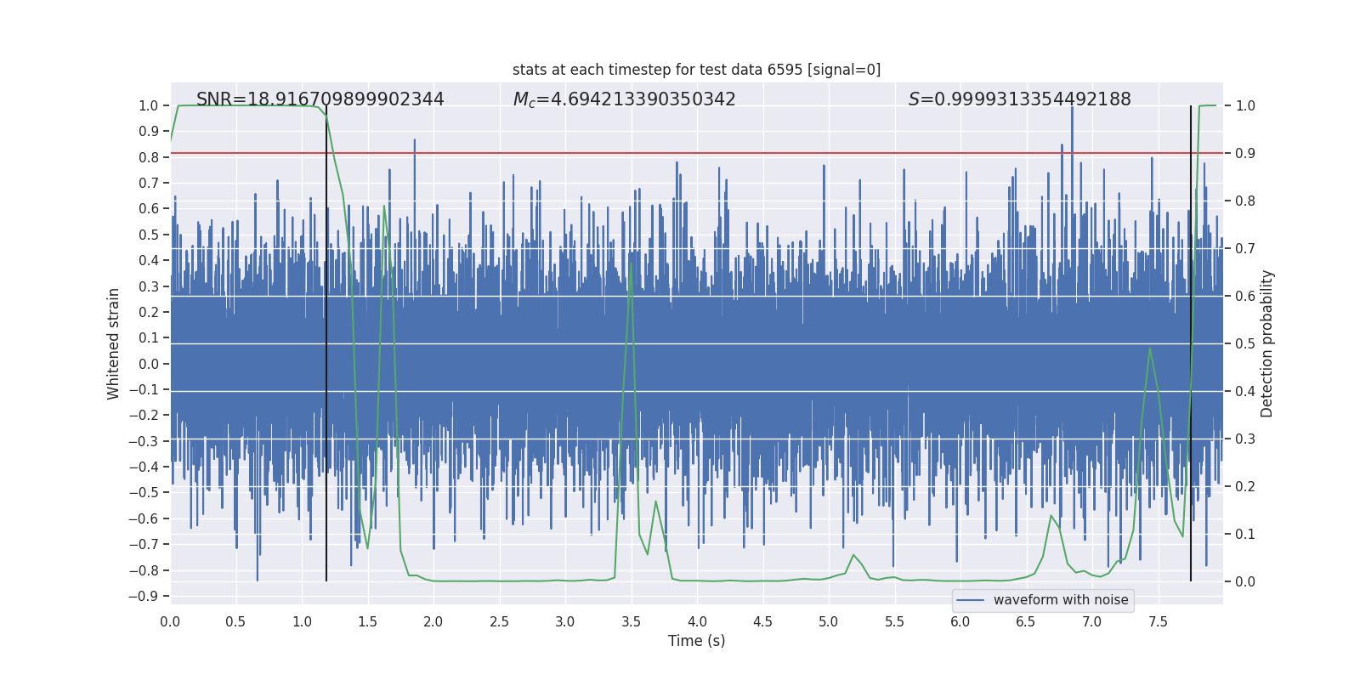This screenshot has height=680, width=1360.
Task: Click the Mc=4.694213390350342 annotation text
Action: point(624,99)
